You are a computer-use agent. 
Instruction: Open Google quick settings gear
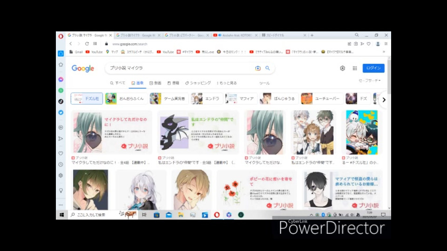(342, 68)
